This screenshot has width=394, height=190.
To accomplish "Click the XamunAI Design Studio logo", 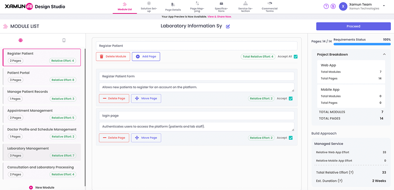I will [x=35, y=6].
